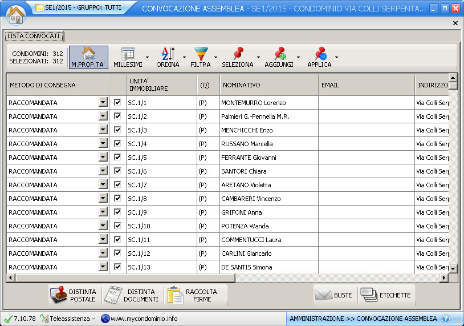Toggle the M.PROP.TA' toolbar button
This screenshot has width=464, height=326.
pos(88,57)
